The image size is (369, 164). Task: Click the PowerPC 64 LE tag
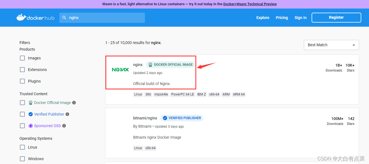click(x=182, y=94)
